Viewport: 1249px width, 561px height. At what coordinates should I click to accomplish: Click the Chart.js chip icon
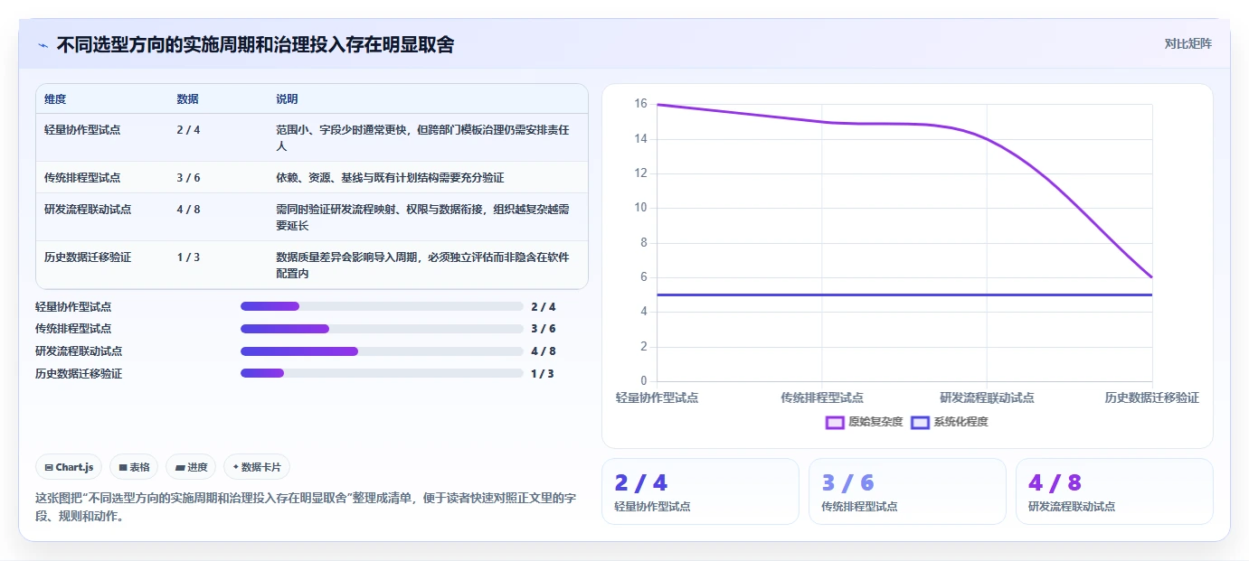point(49,467)
